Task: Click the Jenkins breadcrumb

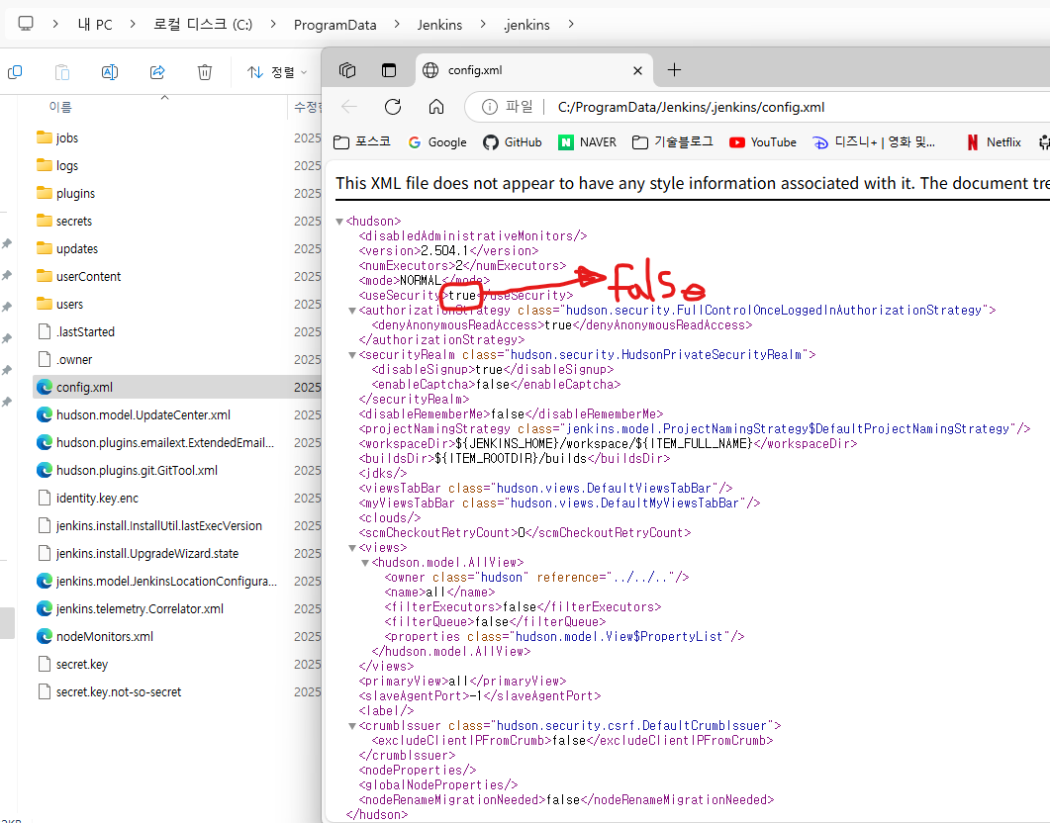Action: (439, 25)
